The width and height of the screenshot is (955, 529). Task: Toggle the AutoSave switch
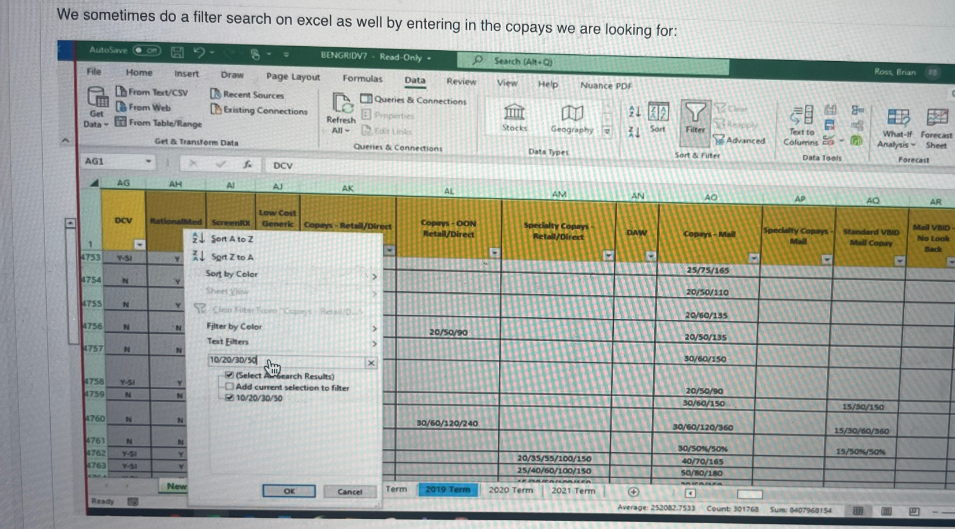147,50
